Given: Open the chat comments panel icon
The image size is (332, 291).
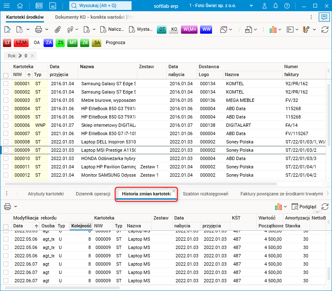Looking at the screenshot, I should (323, 17).
